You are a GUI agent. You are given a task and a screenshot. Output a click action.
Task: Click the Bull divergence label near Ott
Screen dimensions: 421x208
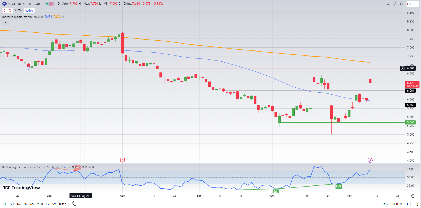(276, 191)
